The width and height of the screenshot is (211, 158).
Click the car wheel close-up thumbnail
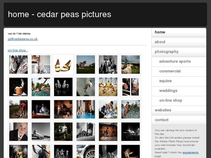coord(86,151)
